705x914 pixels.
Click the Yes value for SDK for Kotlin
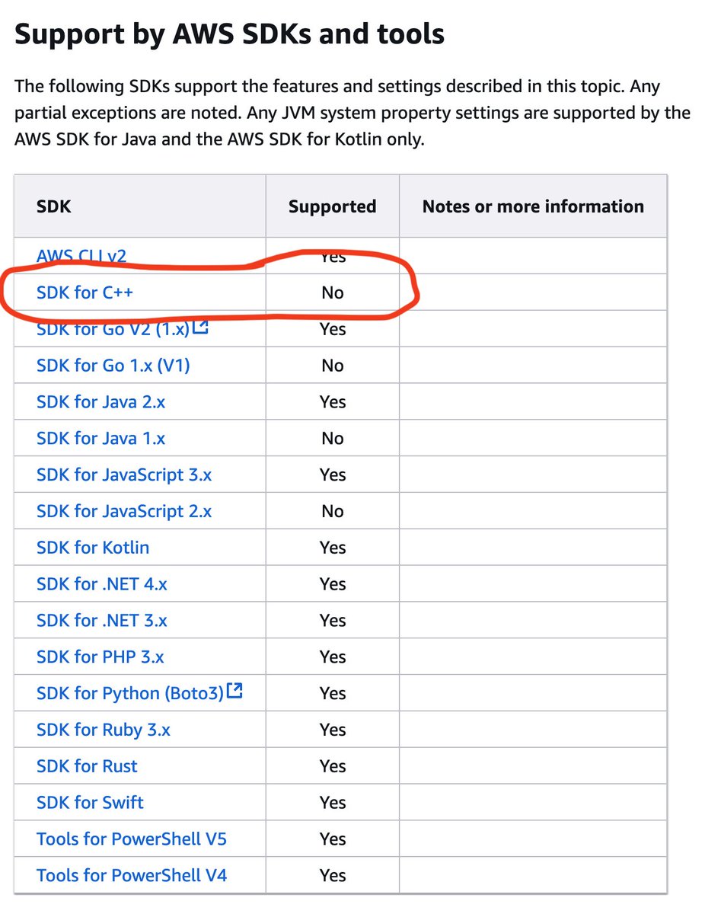coord(333,548)
